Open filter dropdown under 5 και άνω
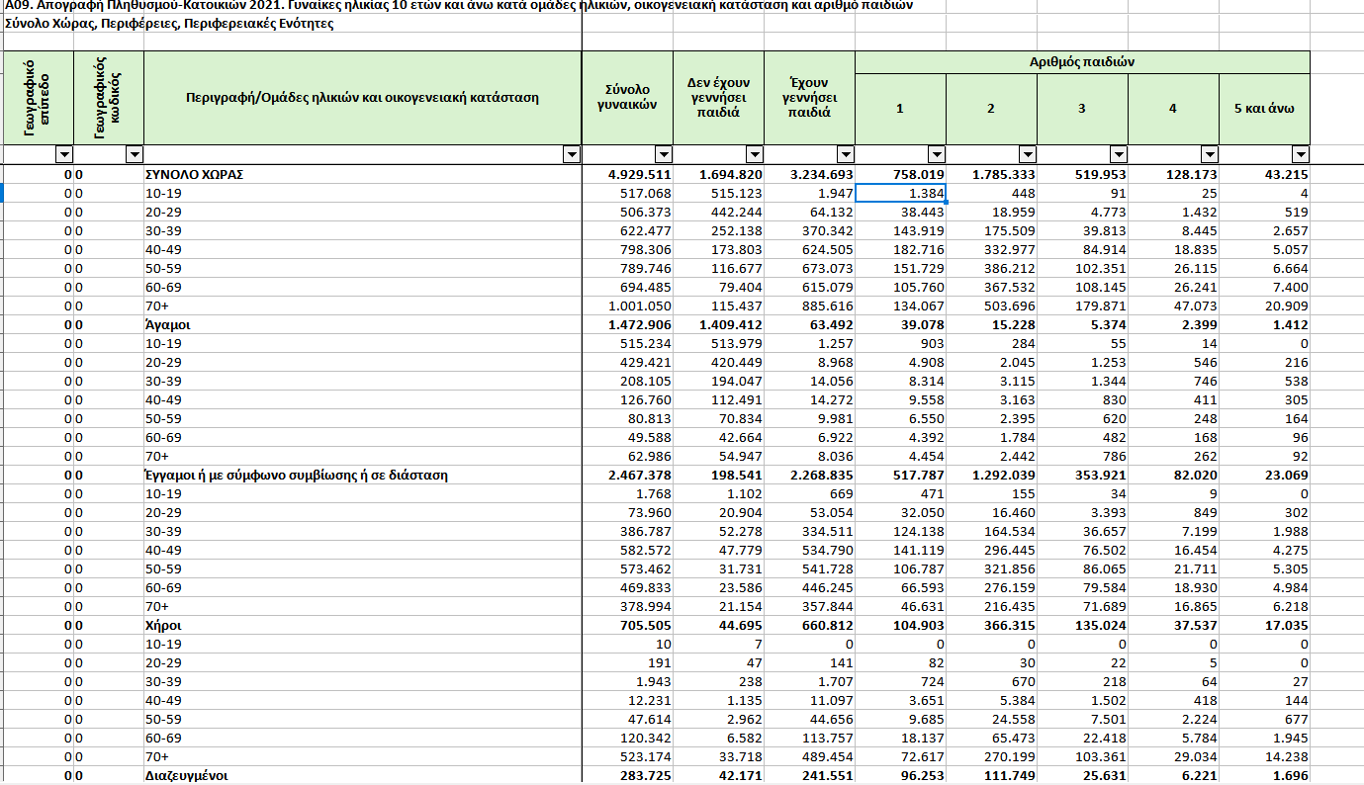 [x=1300, y=155]
